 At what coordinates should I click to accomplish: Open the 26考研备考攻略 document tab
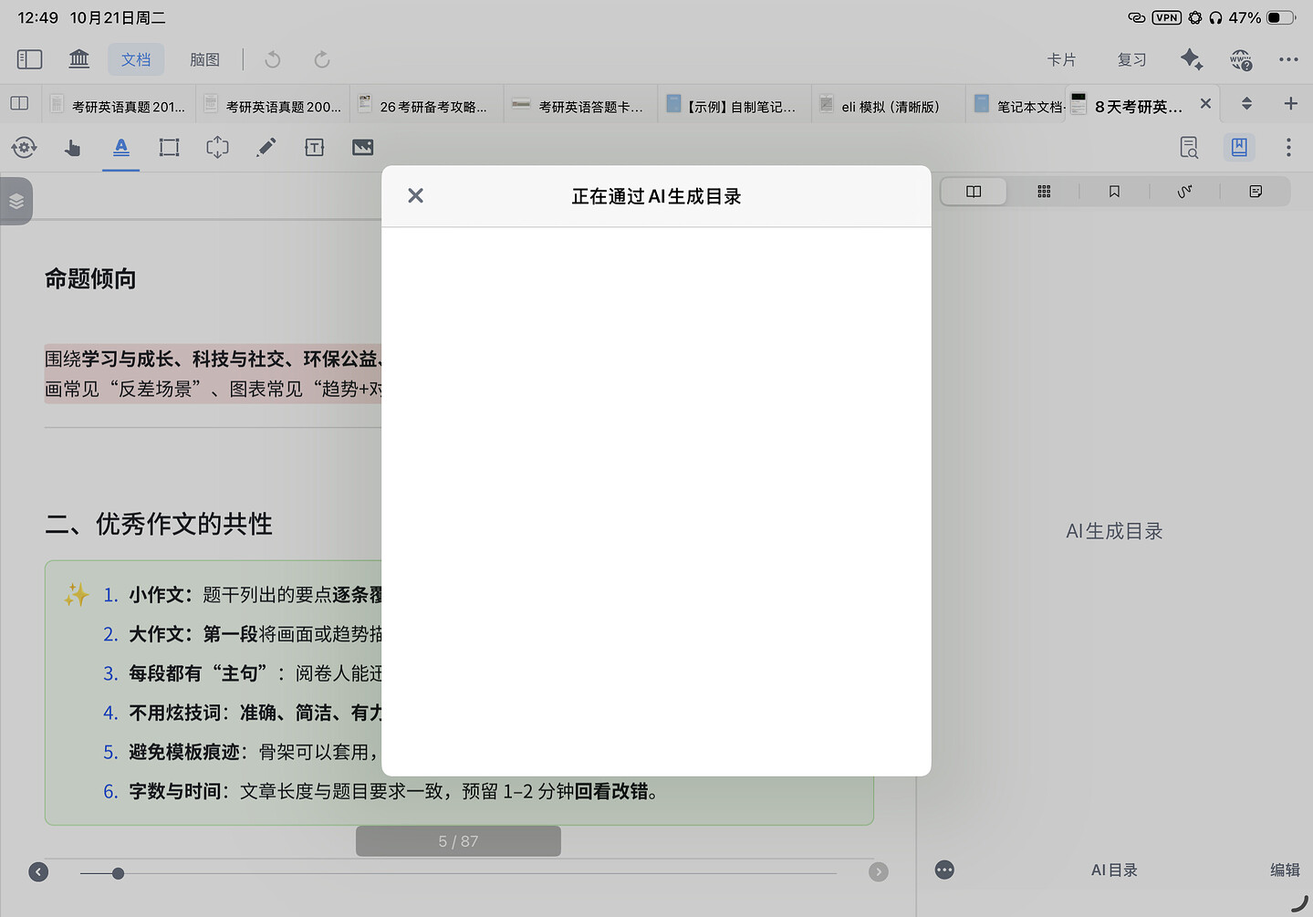coord(426,106)
